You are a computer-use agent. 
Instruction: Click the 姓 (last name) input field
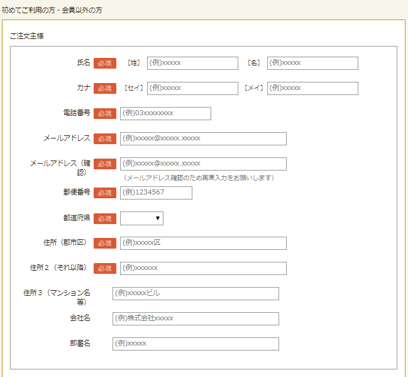[192, 63]
